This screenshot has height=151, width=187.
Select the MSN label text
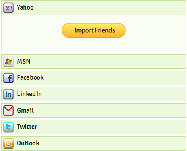24,62
